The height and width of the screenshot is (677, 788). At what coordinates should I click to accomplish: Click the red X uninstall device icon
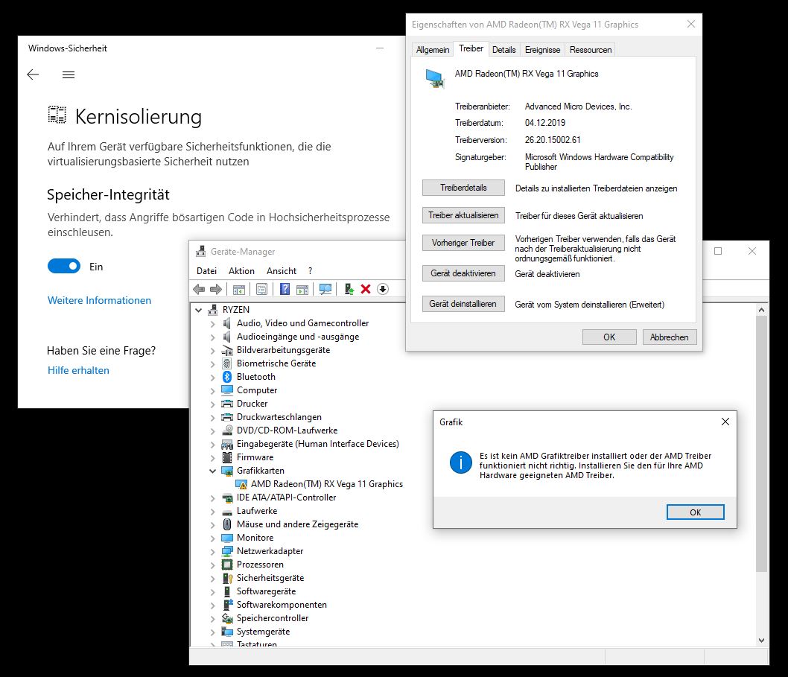click(x=366, y=289)
